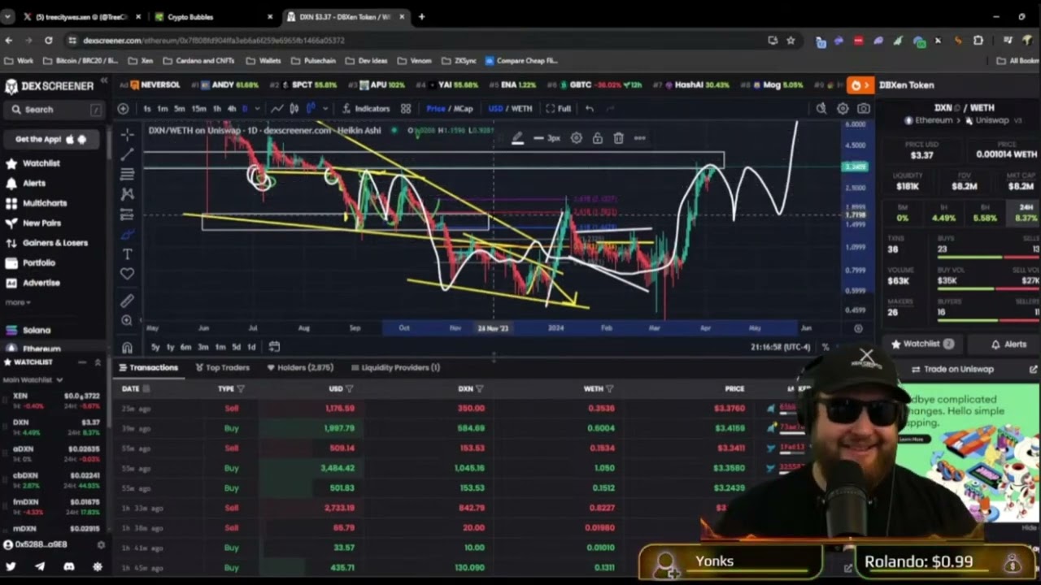Viewport: 1041px width, 585px height.
Task: Open chart settings gear in toolbar
Action: [843, 108]
